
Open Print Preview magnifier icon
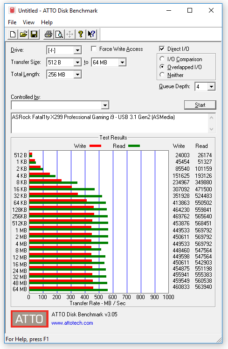click(x=59, y=34)
